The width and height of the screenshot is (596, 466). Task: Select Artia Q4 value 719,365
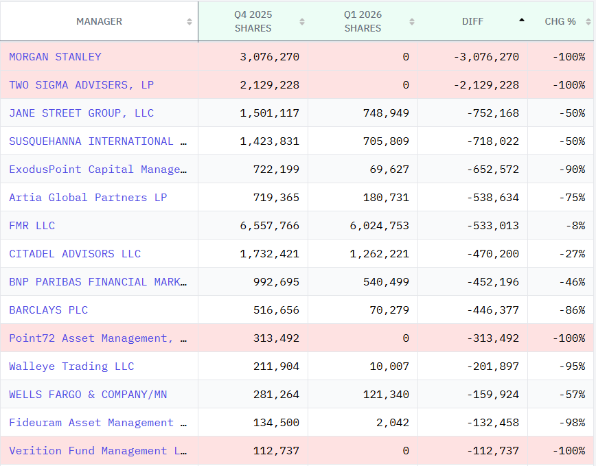click(276, 197)
